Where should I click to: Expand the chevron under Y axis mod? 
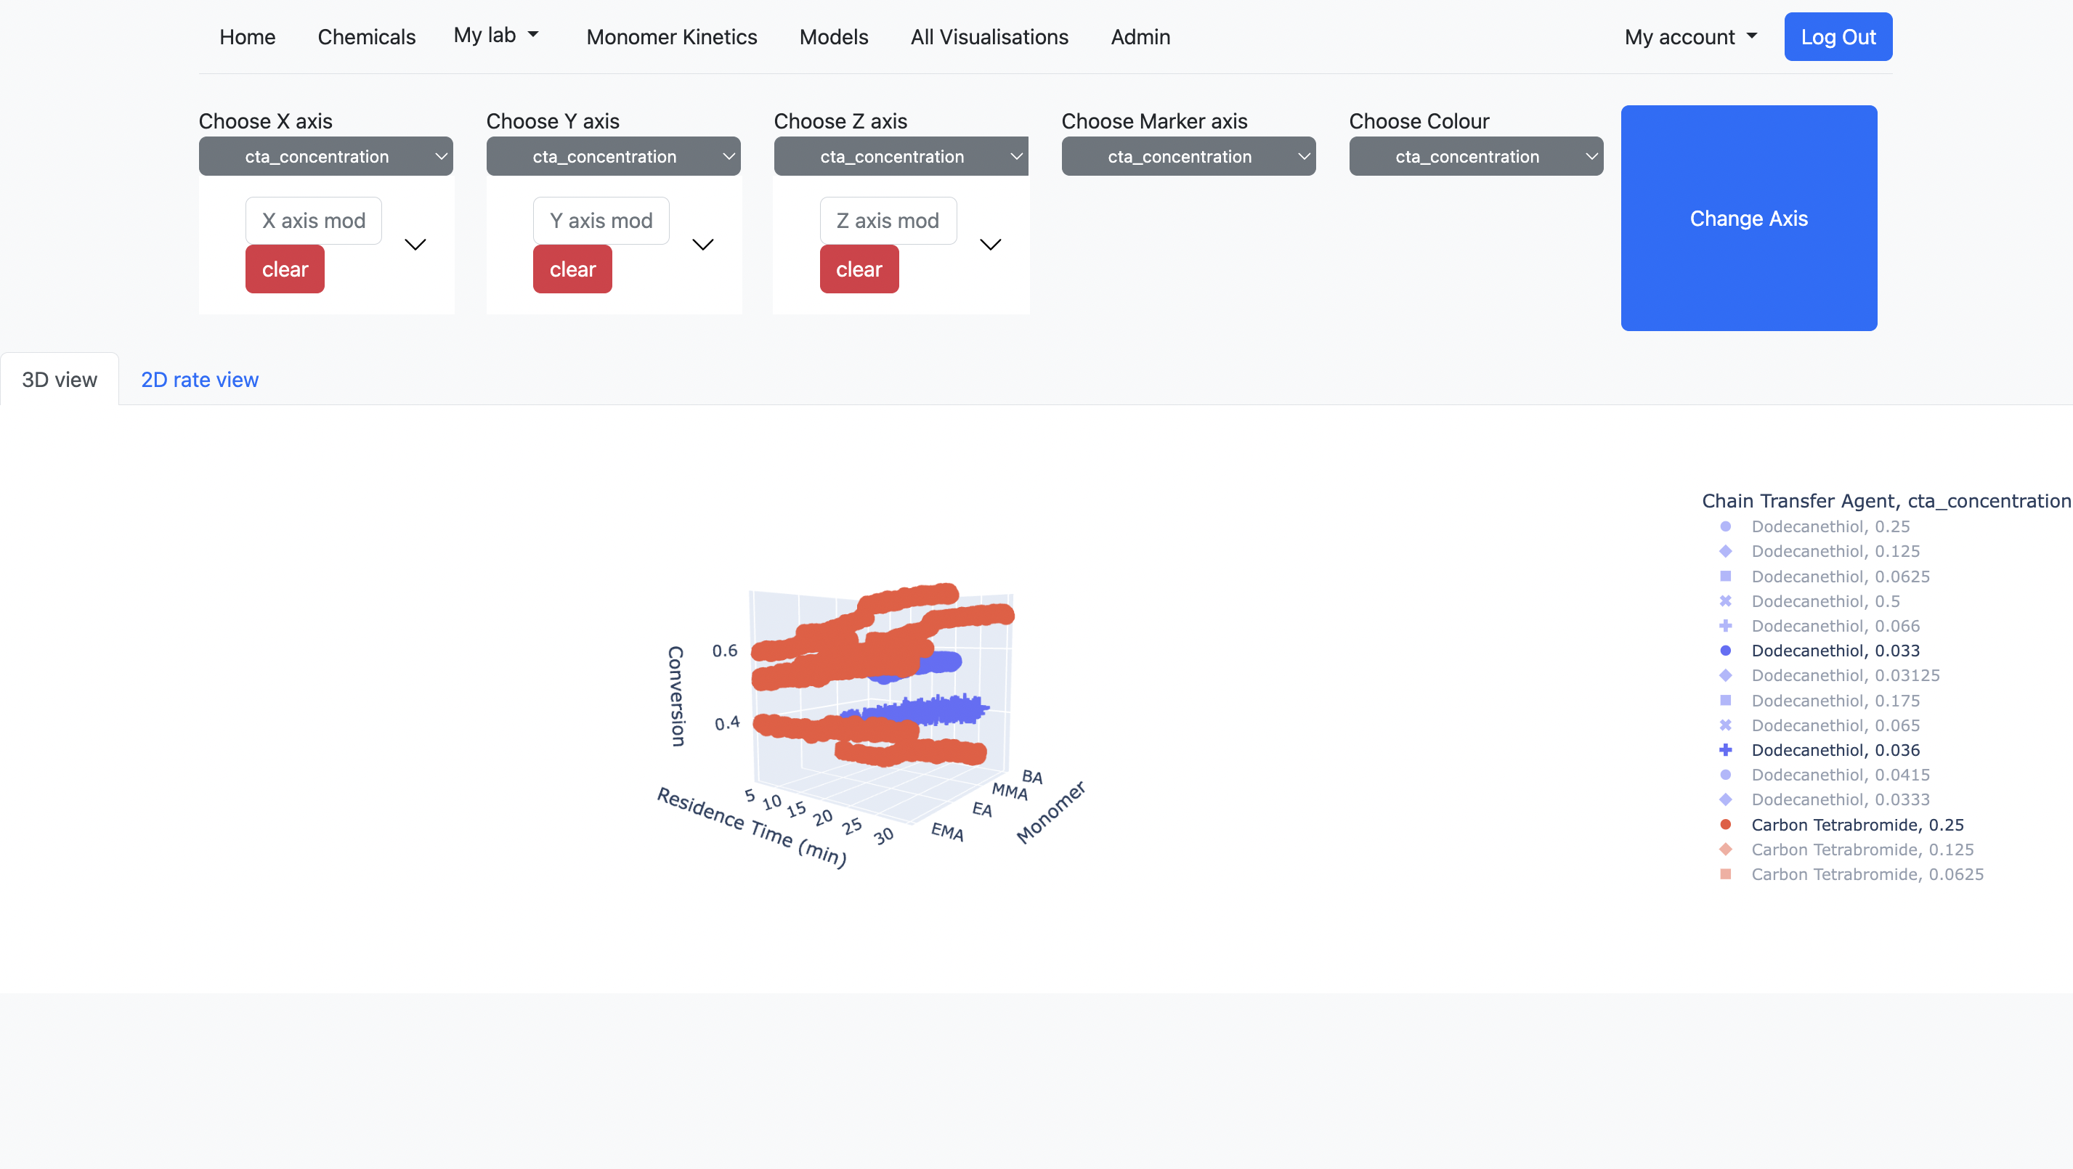(702, 245)
